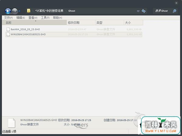Open the 工具(T) menu
This screenshot has height=136, width=182.
(45, 18)
